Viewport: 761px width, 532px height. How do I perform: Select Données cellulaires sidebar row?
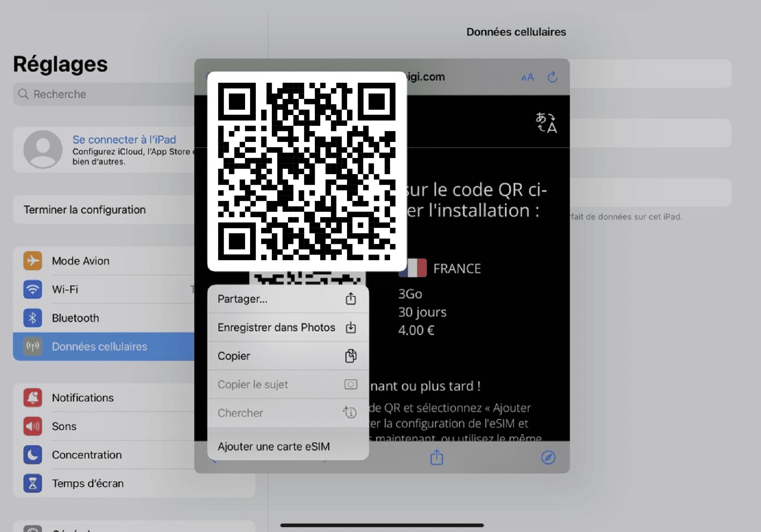pyautogui.click(x=104, y=346)
